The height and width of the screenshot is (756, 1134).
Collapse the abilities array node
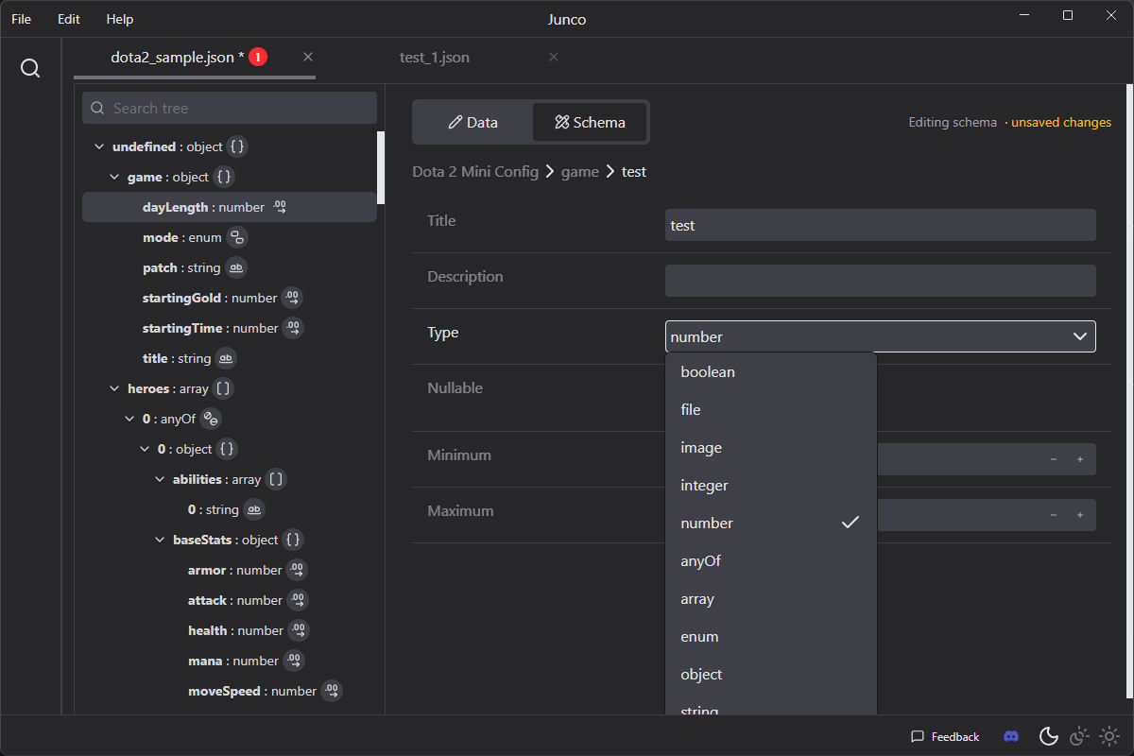160,479
